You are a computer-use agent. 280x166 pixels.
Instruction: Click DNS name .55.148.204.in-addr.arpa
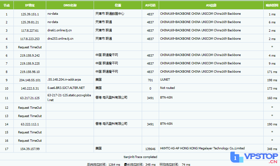tap(64, 80)
